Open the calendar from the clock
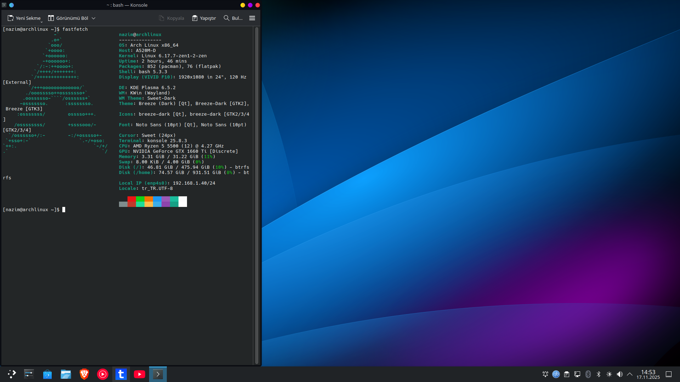The width and height of the screenshot is (680, 382). 648,375
